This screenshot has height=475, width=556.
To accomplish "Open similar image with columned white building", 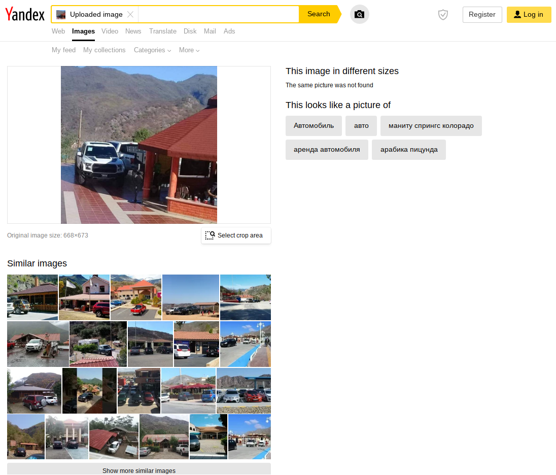I will point(66,437).
